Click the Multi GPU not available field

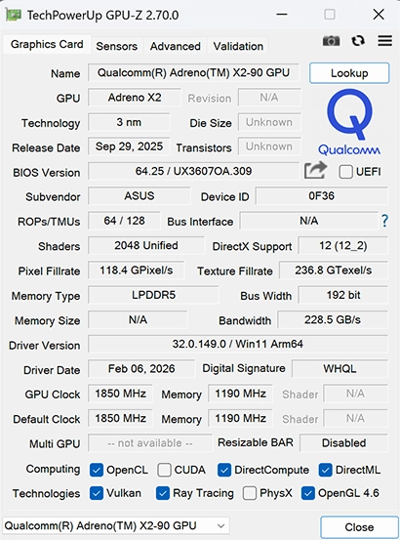pyautogui.click(x=150, y=443)
